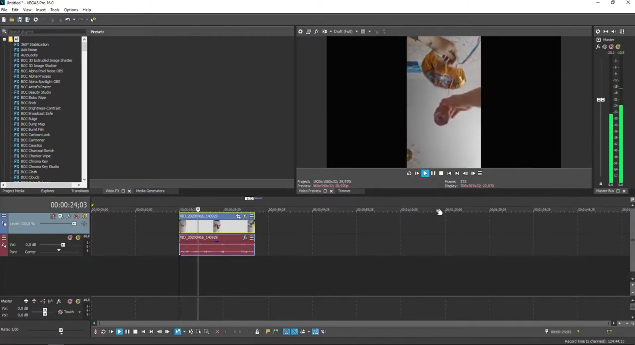The image size is (635, 345).
Task: Toggle Loop Playback in transport bar
Action: click(x=103, y=332)
